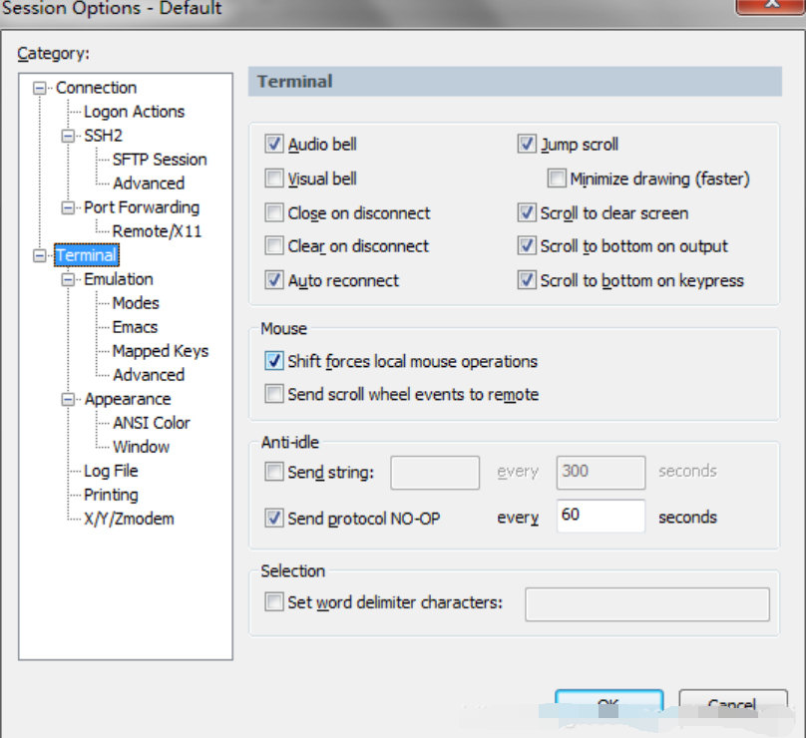Image resolution: width=806 pixels, height=738 pixels.
Task: Toggle Shift forces local mouse operations
Action: pos(274,361)
